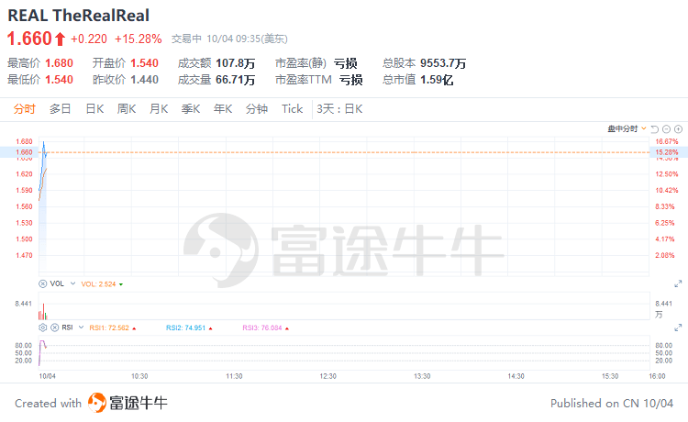Click the RSI3: 76.084 readout
This screenshot has width=688, height=422.
point(262,328)
